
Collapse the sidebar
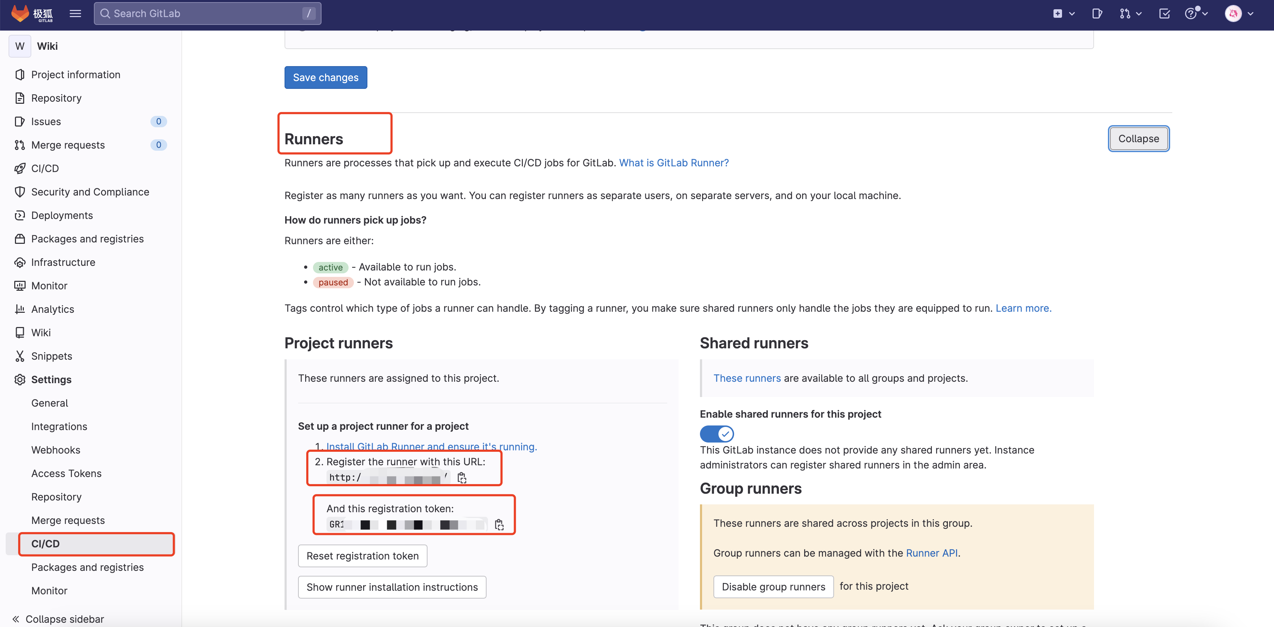[58, 619]
